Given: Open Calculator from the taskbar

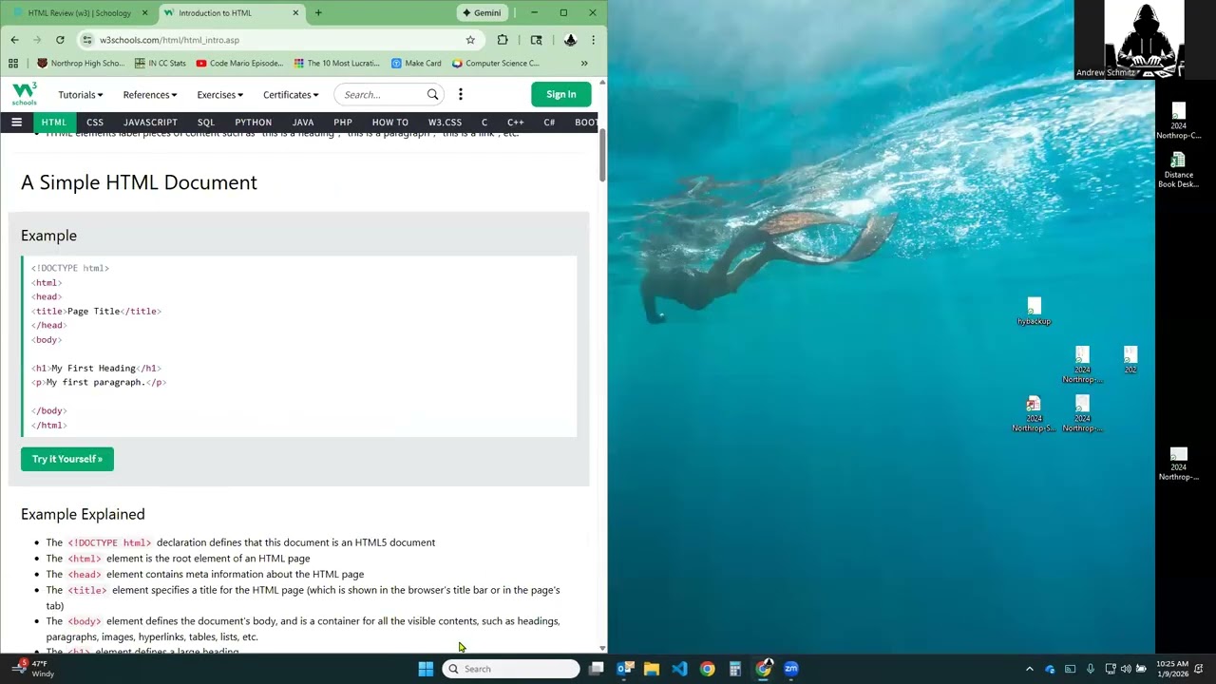Looking at the screenshot, I should (x=735, y=669).
